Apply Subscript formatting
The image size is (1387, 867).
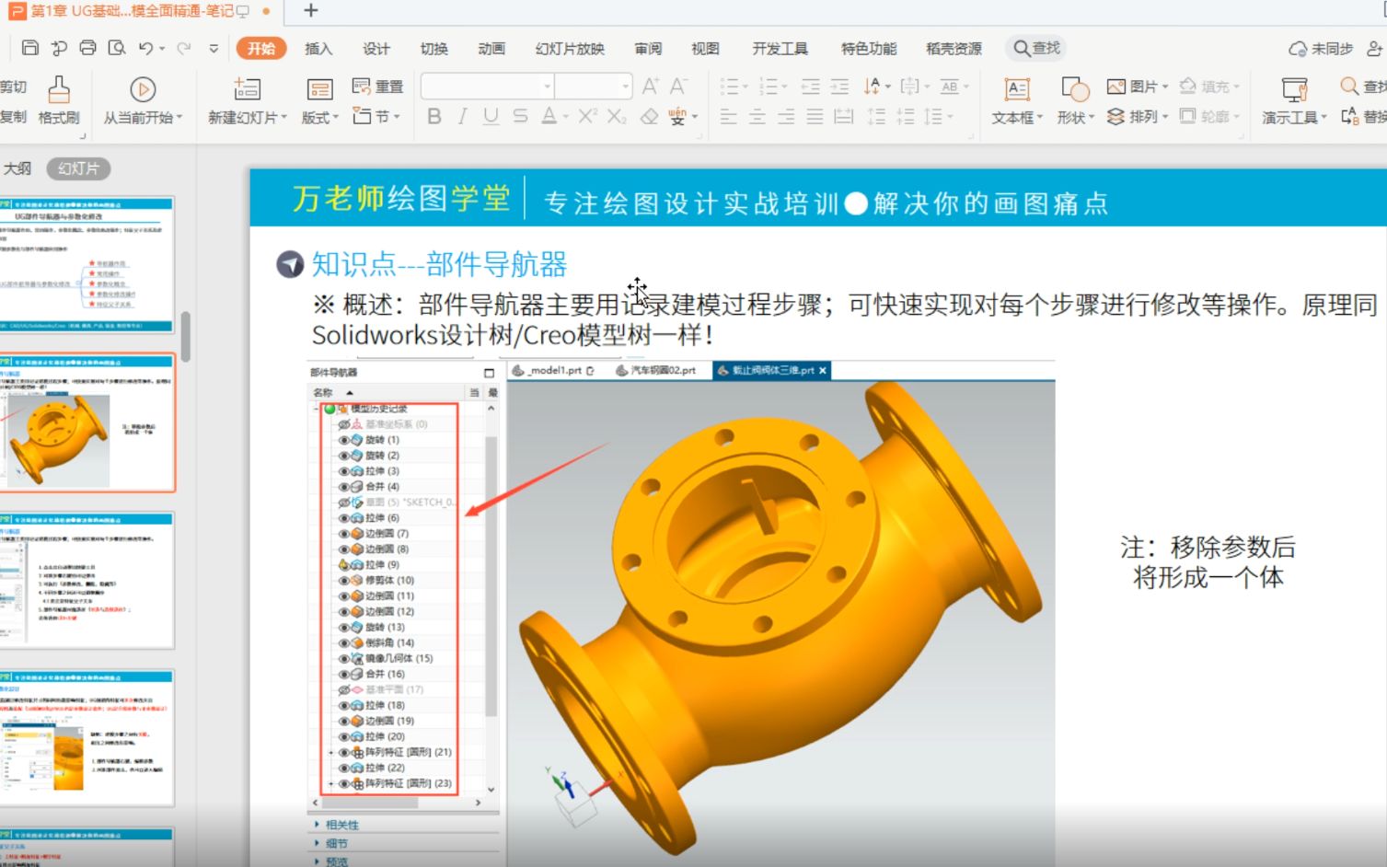617,116
